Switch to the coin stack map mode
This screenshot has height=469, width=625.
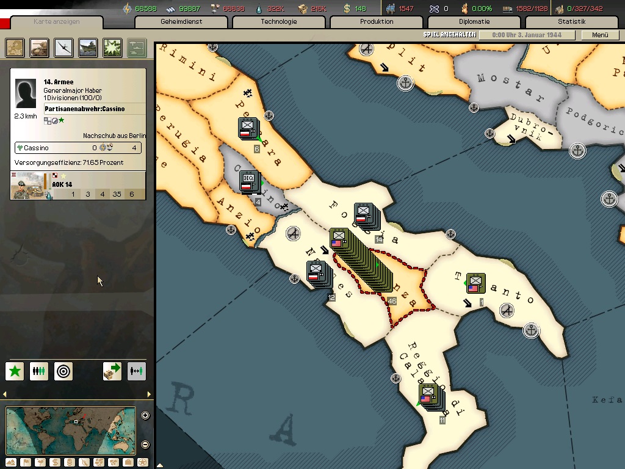point(70,462)
